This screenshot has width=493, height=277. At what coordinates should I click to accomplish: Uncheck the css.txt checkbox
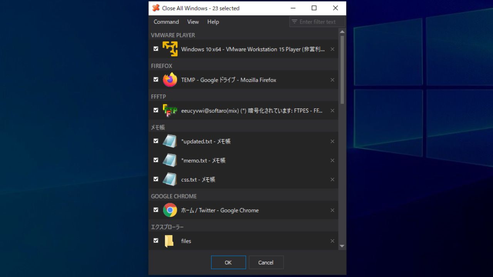pyautogui.click(x=156, y=179)
